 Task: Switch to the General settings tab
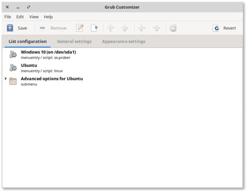[x=74, y=41]
